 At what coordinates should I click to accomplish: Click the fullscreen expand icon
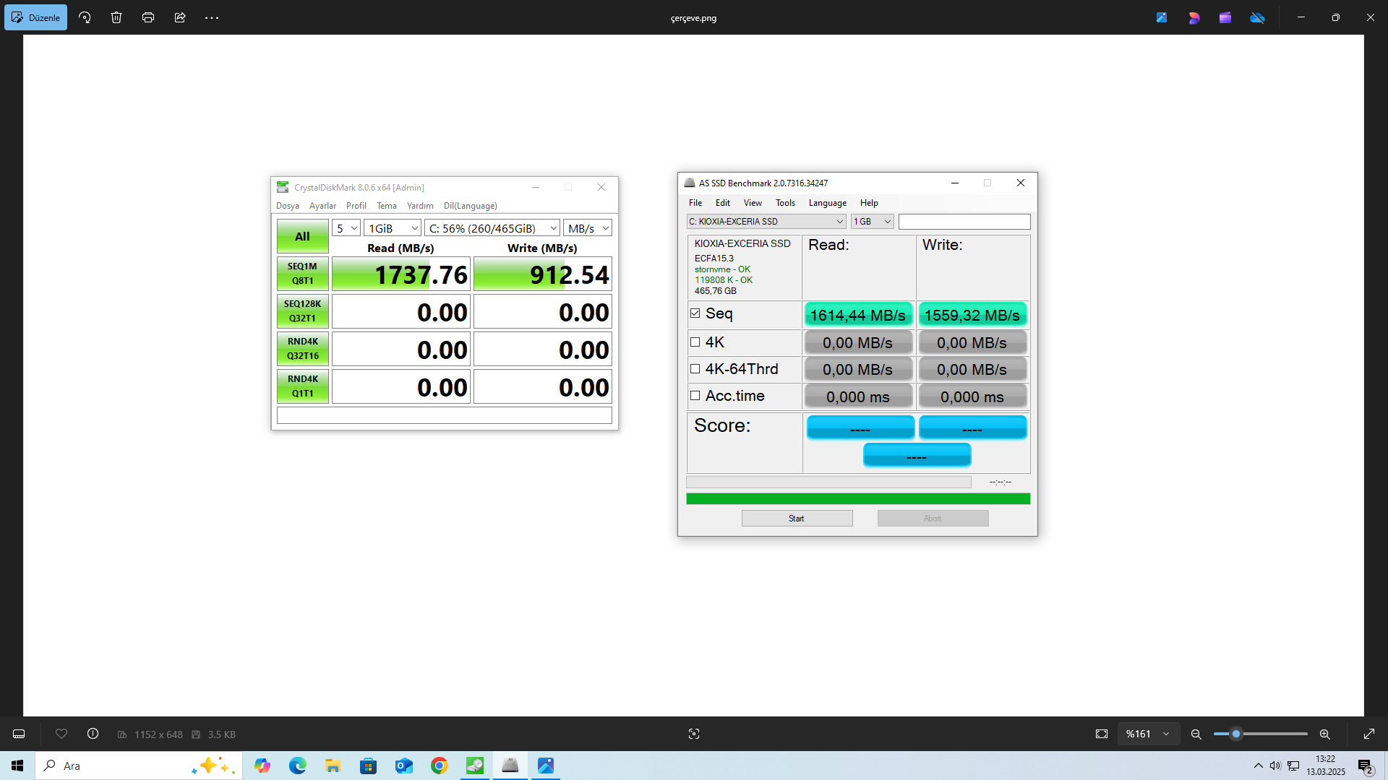point(1369,734)
